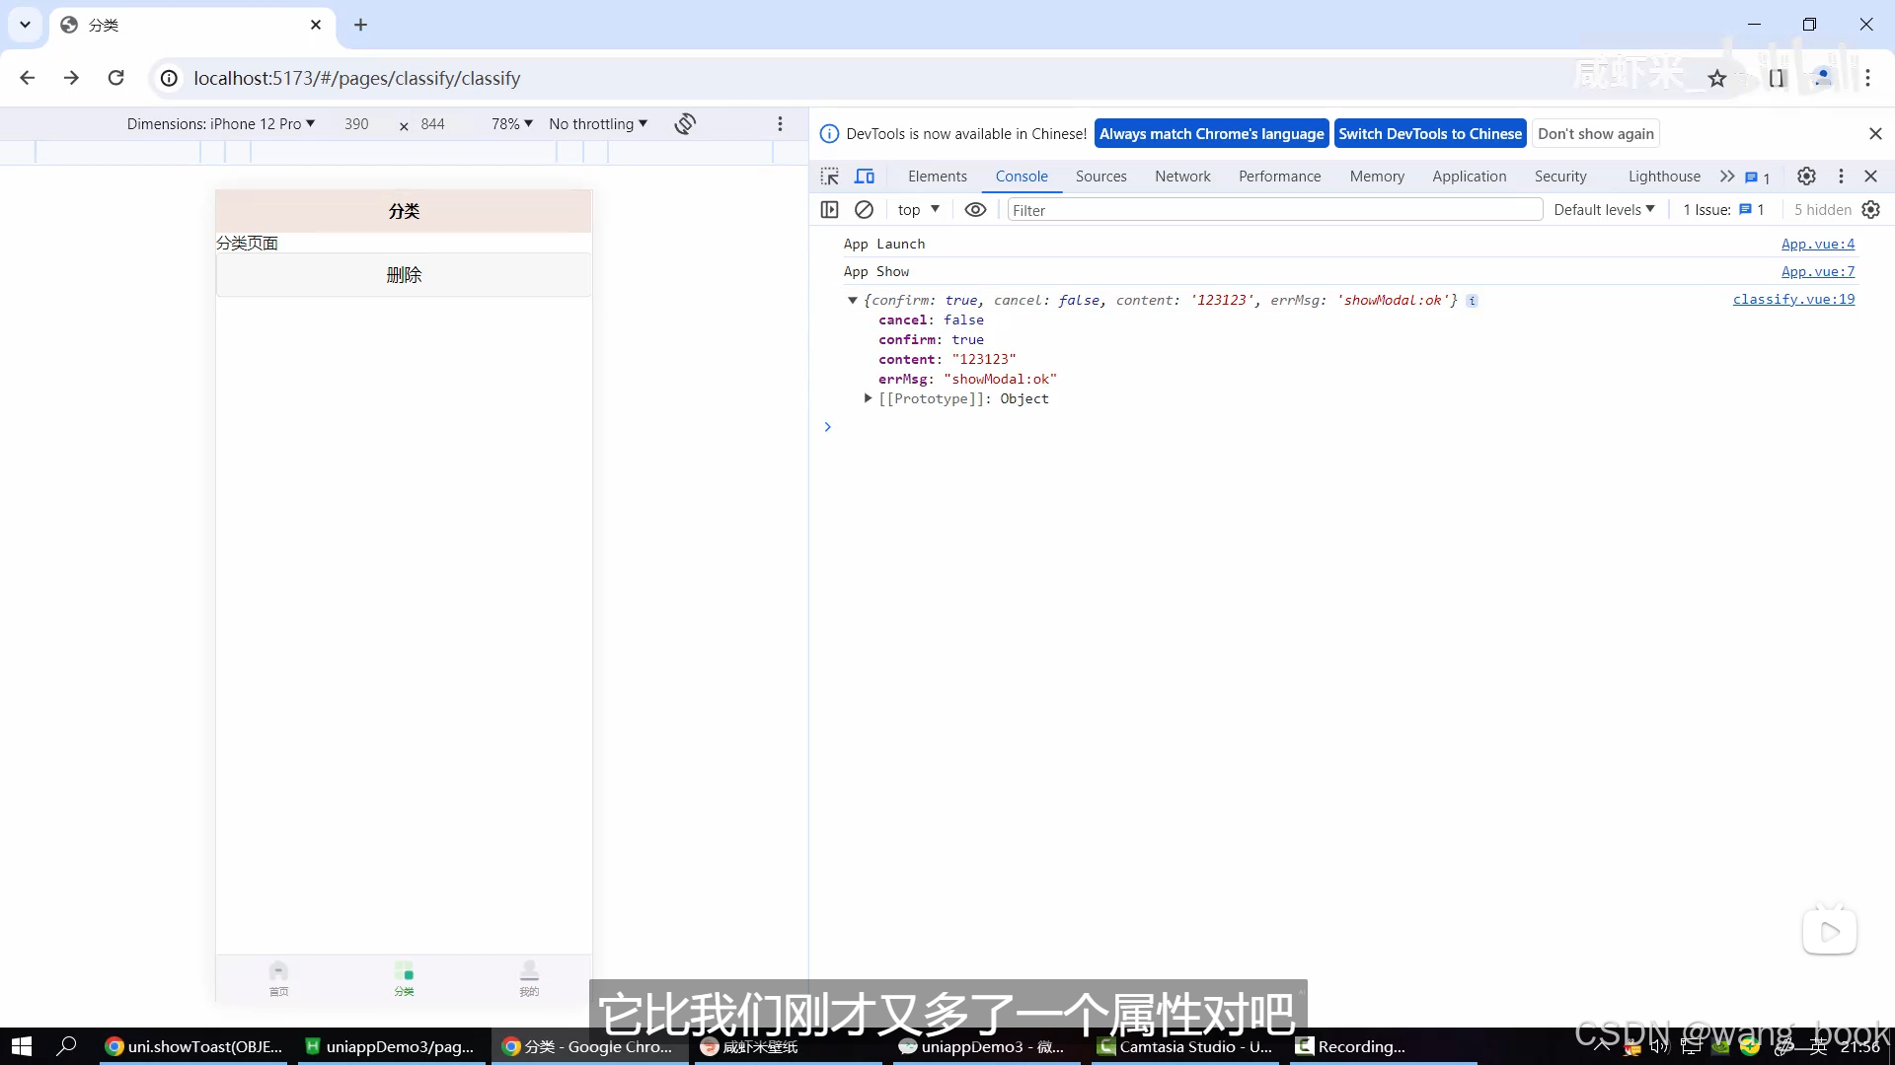This screenshot has width=1895, height=1065.
Task: Click the 删除 button in the app
Action: pyautogui.click(x=404, y=275)
